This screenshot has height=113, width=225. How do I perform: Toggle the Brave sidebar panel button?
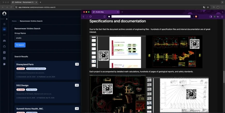point(211,17)
